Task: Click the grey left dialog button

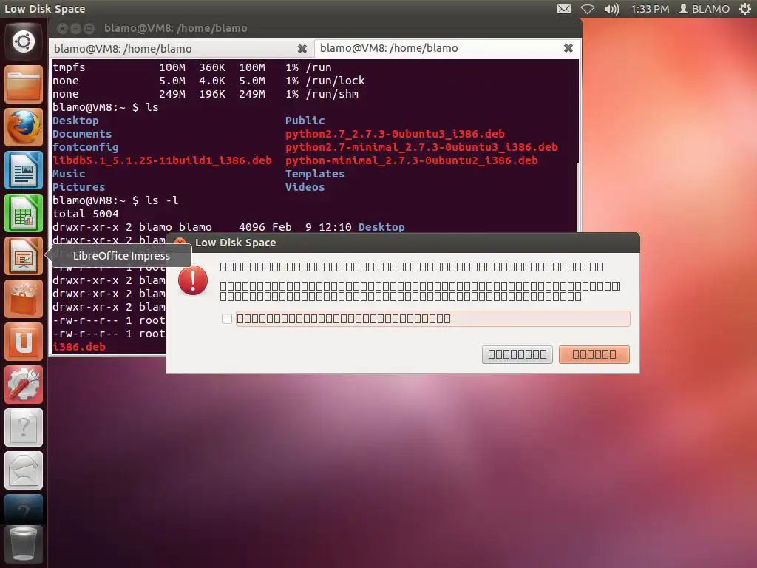Action: (517, 354)
